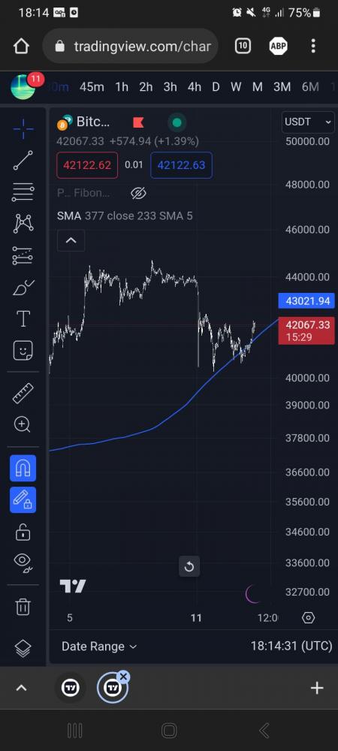Tap the red sell price 42122.62
Image resolution: width=338 pixels, height=751 pixels.
point(87,165)
